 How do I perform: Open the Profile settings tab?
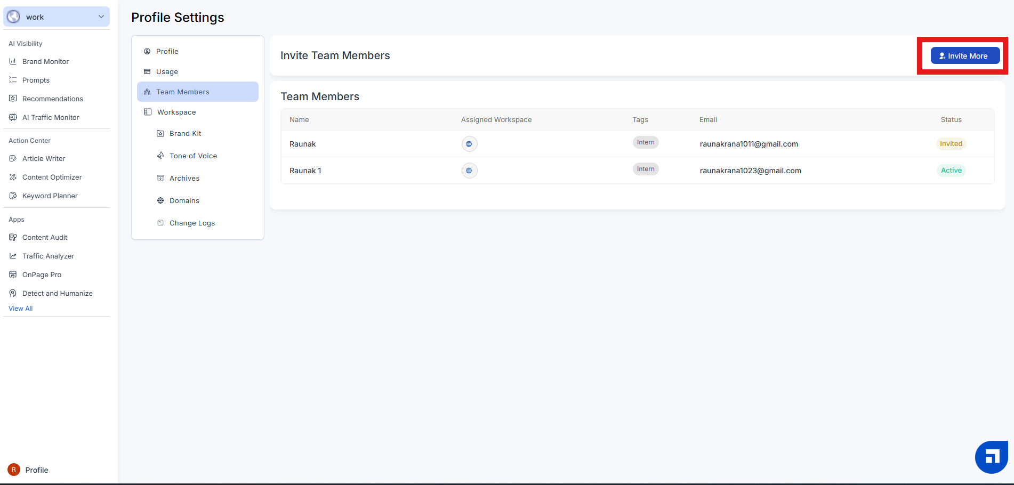167,51
